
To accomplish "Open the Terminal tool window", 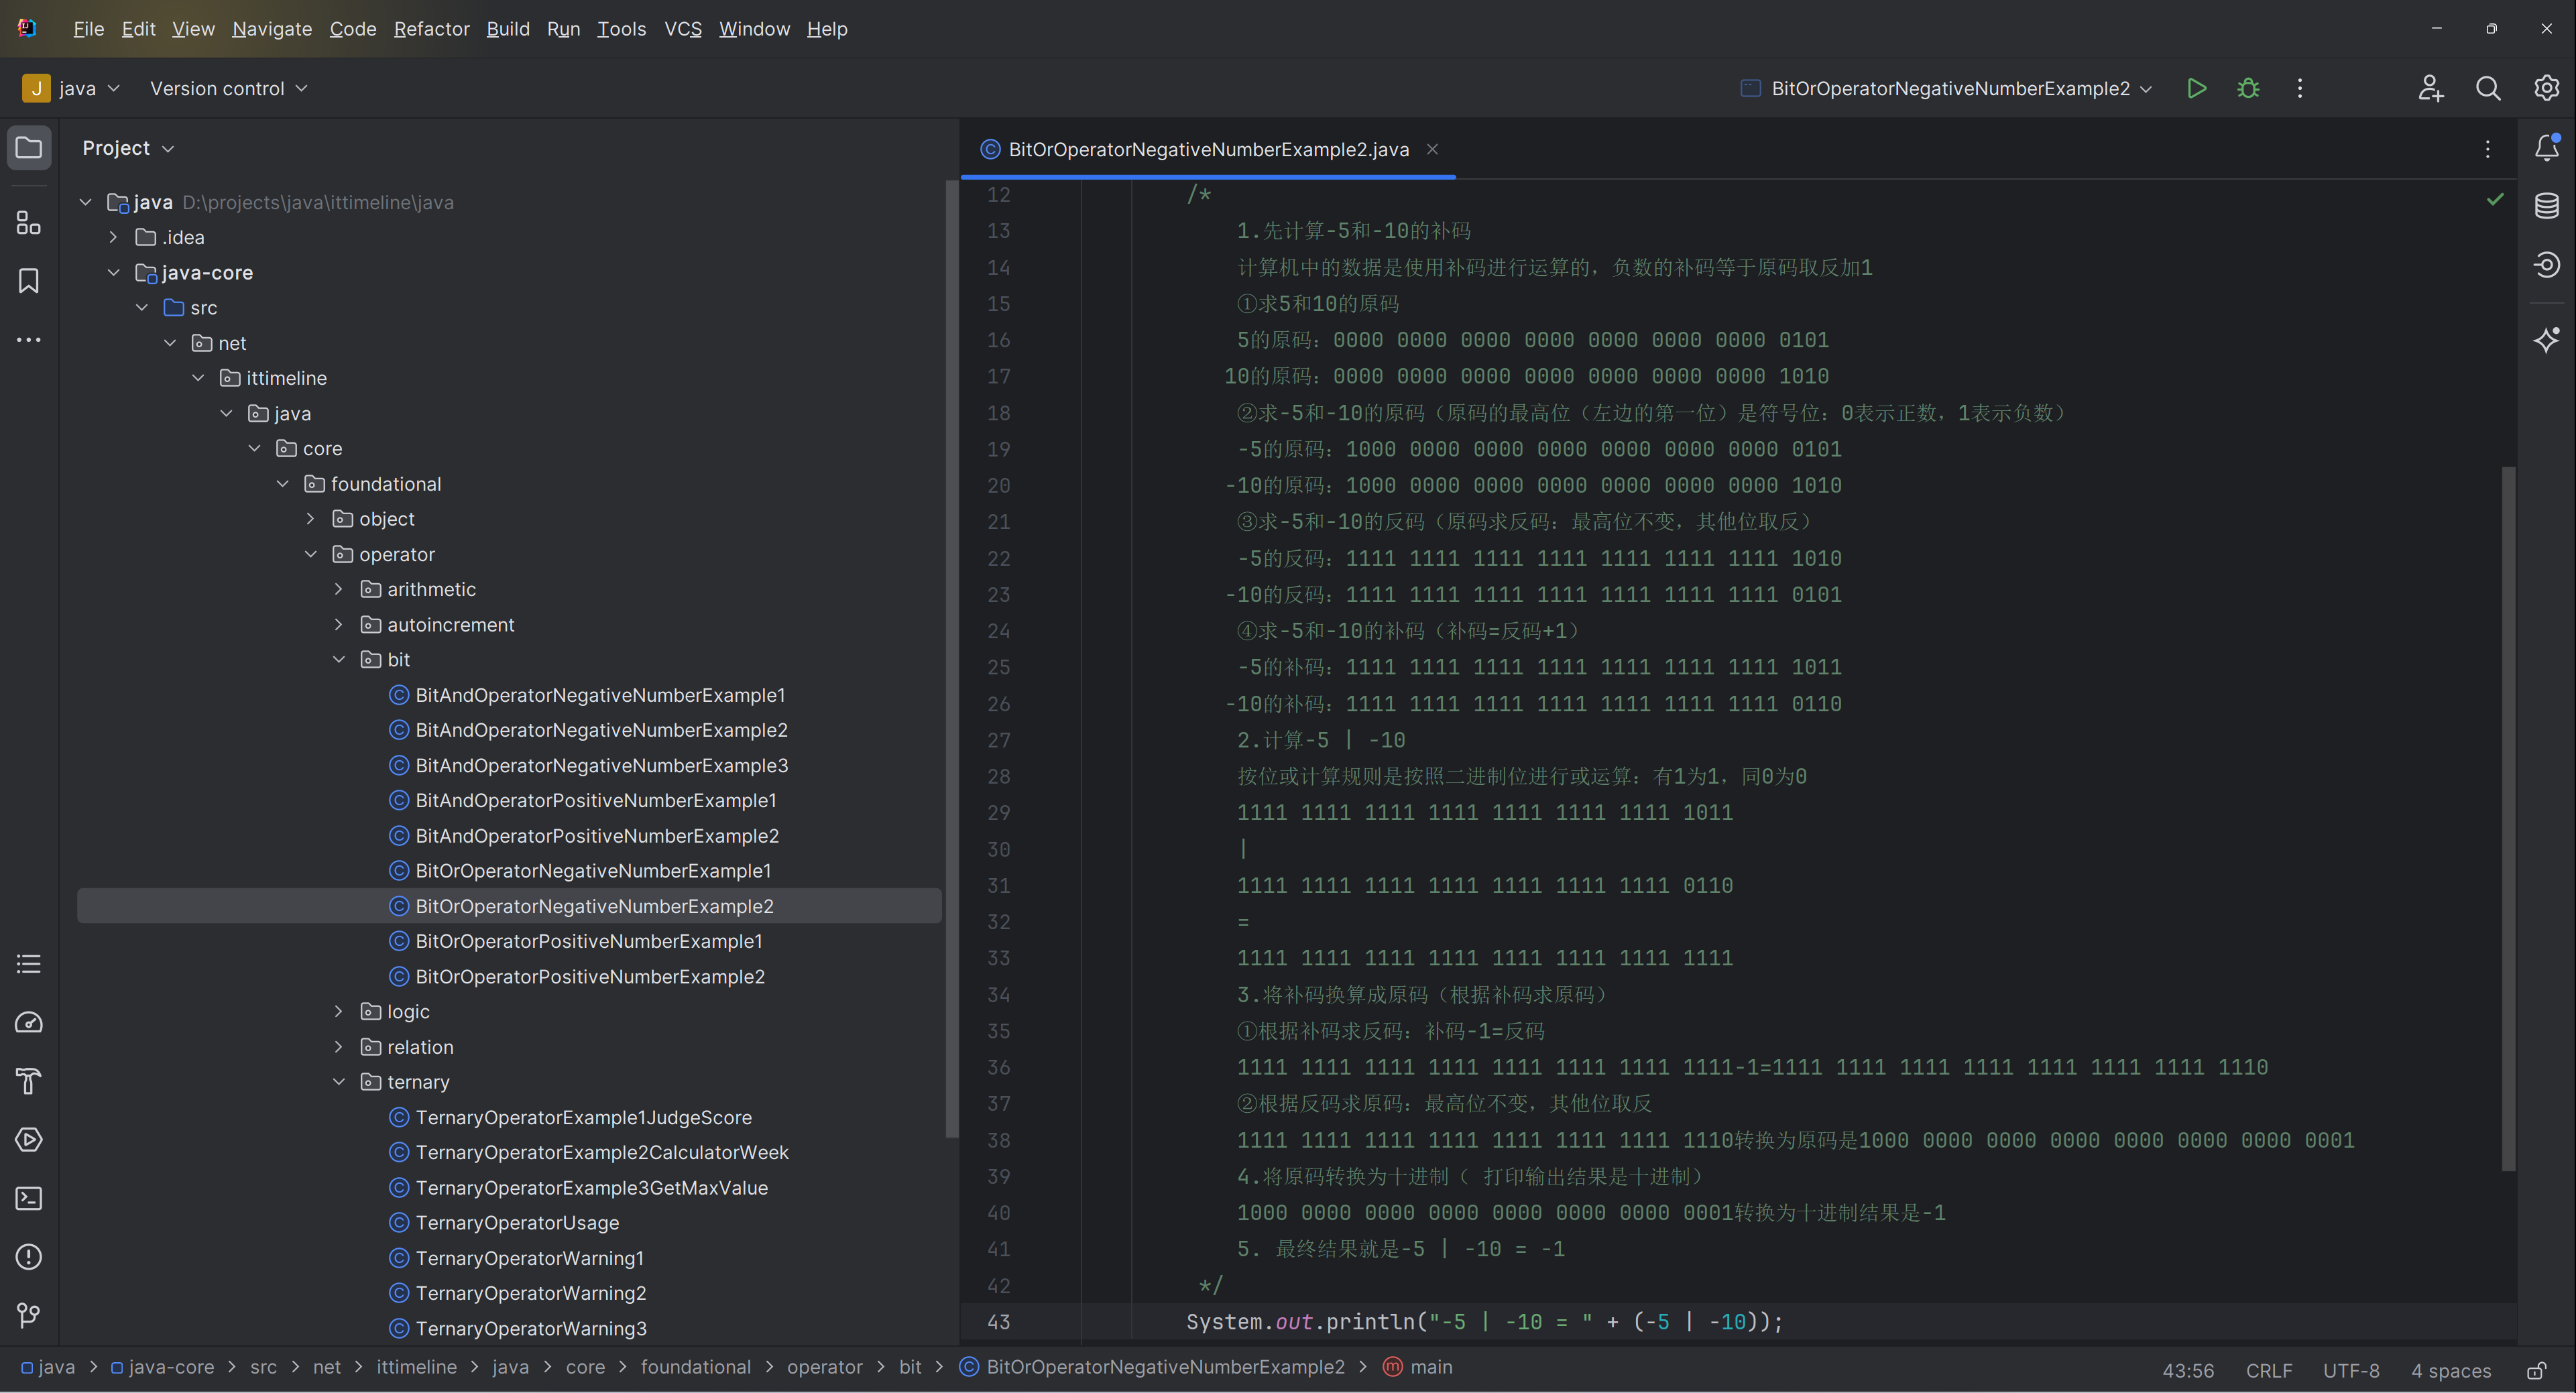I will tap(29, 1198).
